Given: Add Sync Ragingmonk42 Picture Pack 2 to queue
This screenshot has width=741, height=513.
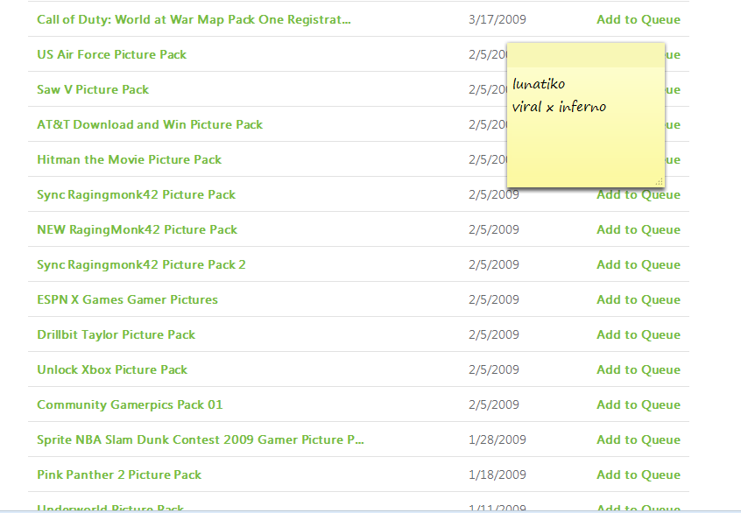Looking at the screenshot, I should (639, 264).
